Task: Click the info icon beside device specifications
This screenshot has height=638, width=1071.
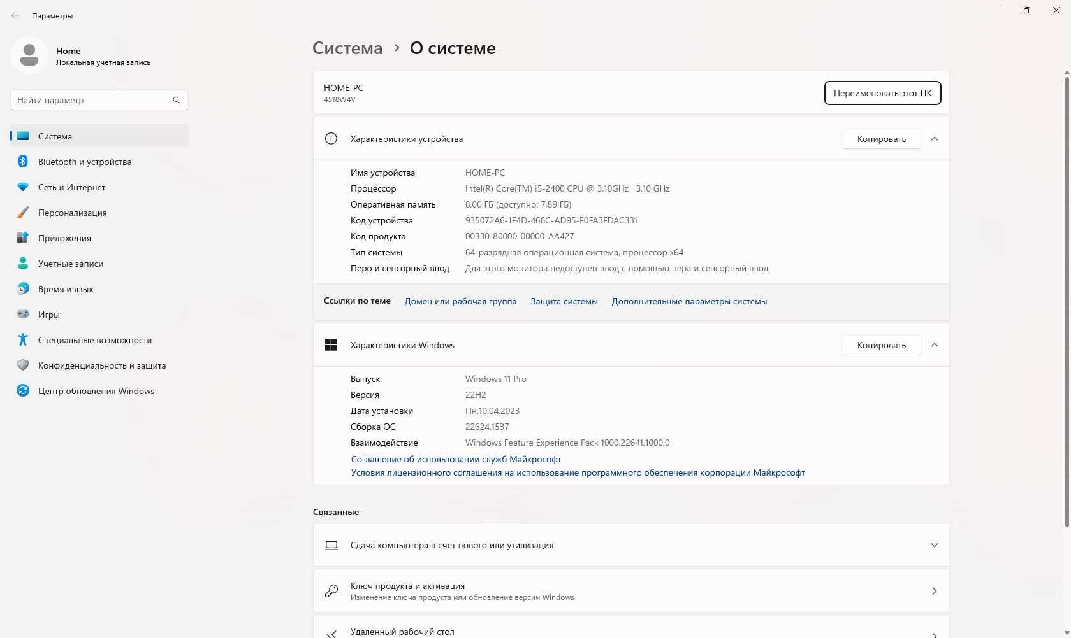Action: coord(331,139)
